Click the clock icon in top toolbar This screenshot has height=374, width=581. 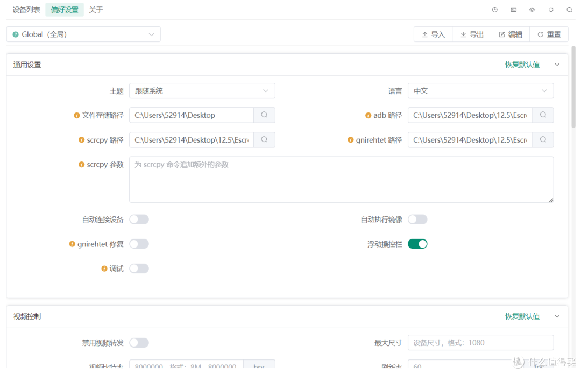tap(495, 10)
